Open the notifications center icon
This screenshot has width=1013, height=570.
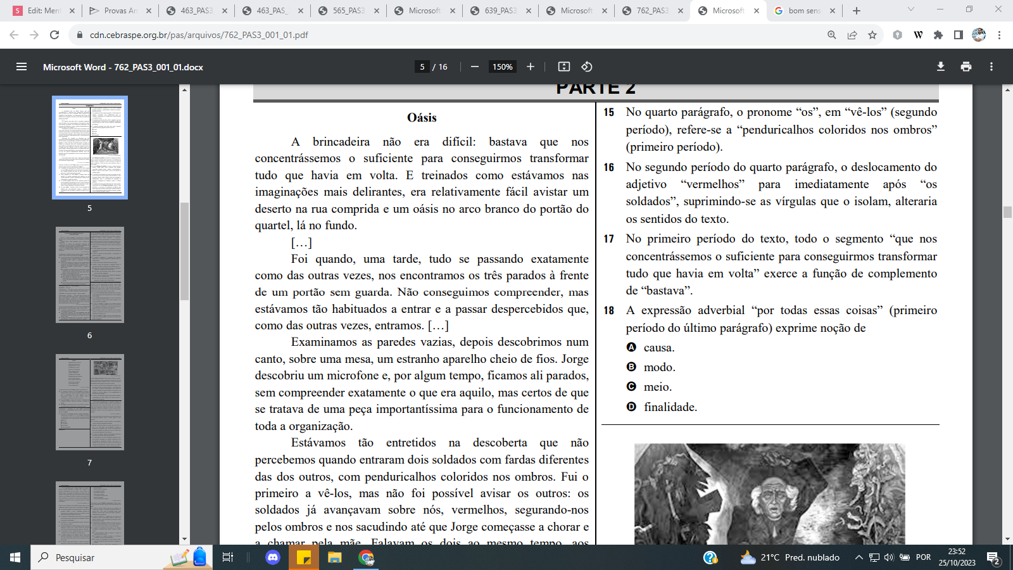993,558
